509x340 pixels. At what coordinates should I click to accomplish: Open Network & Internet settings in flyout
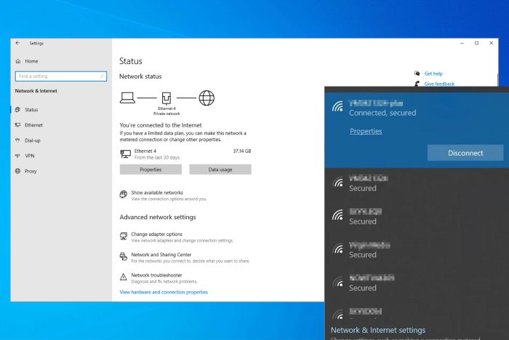click(x=378, y=330)
